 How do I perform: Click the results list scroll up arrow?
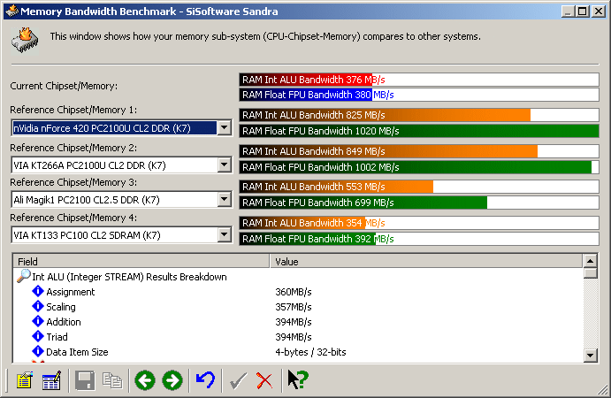(x=591, y=261)
